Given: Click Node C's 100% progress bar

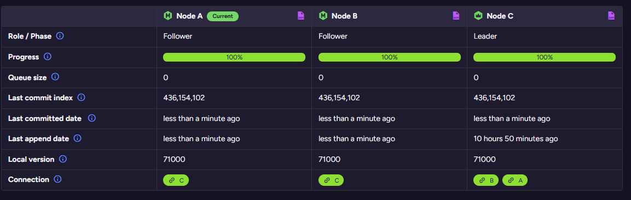Looking at the screenshot, I should (x=545, y=57).
